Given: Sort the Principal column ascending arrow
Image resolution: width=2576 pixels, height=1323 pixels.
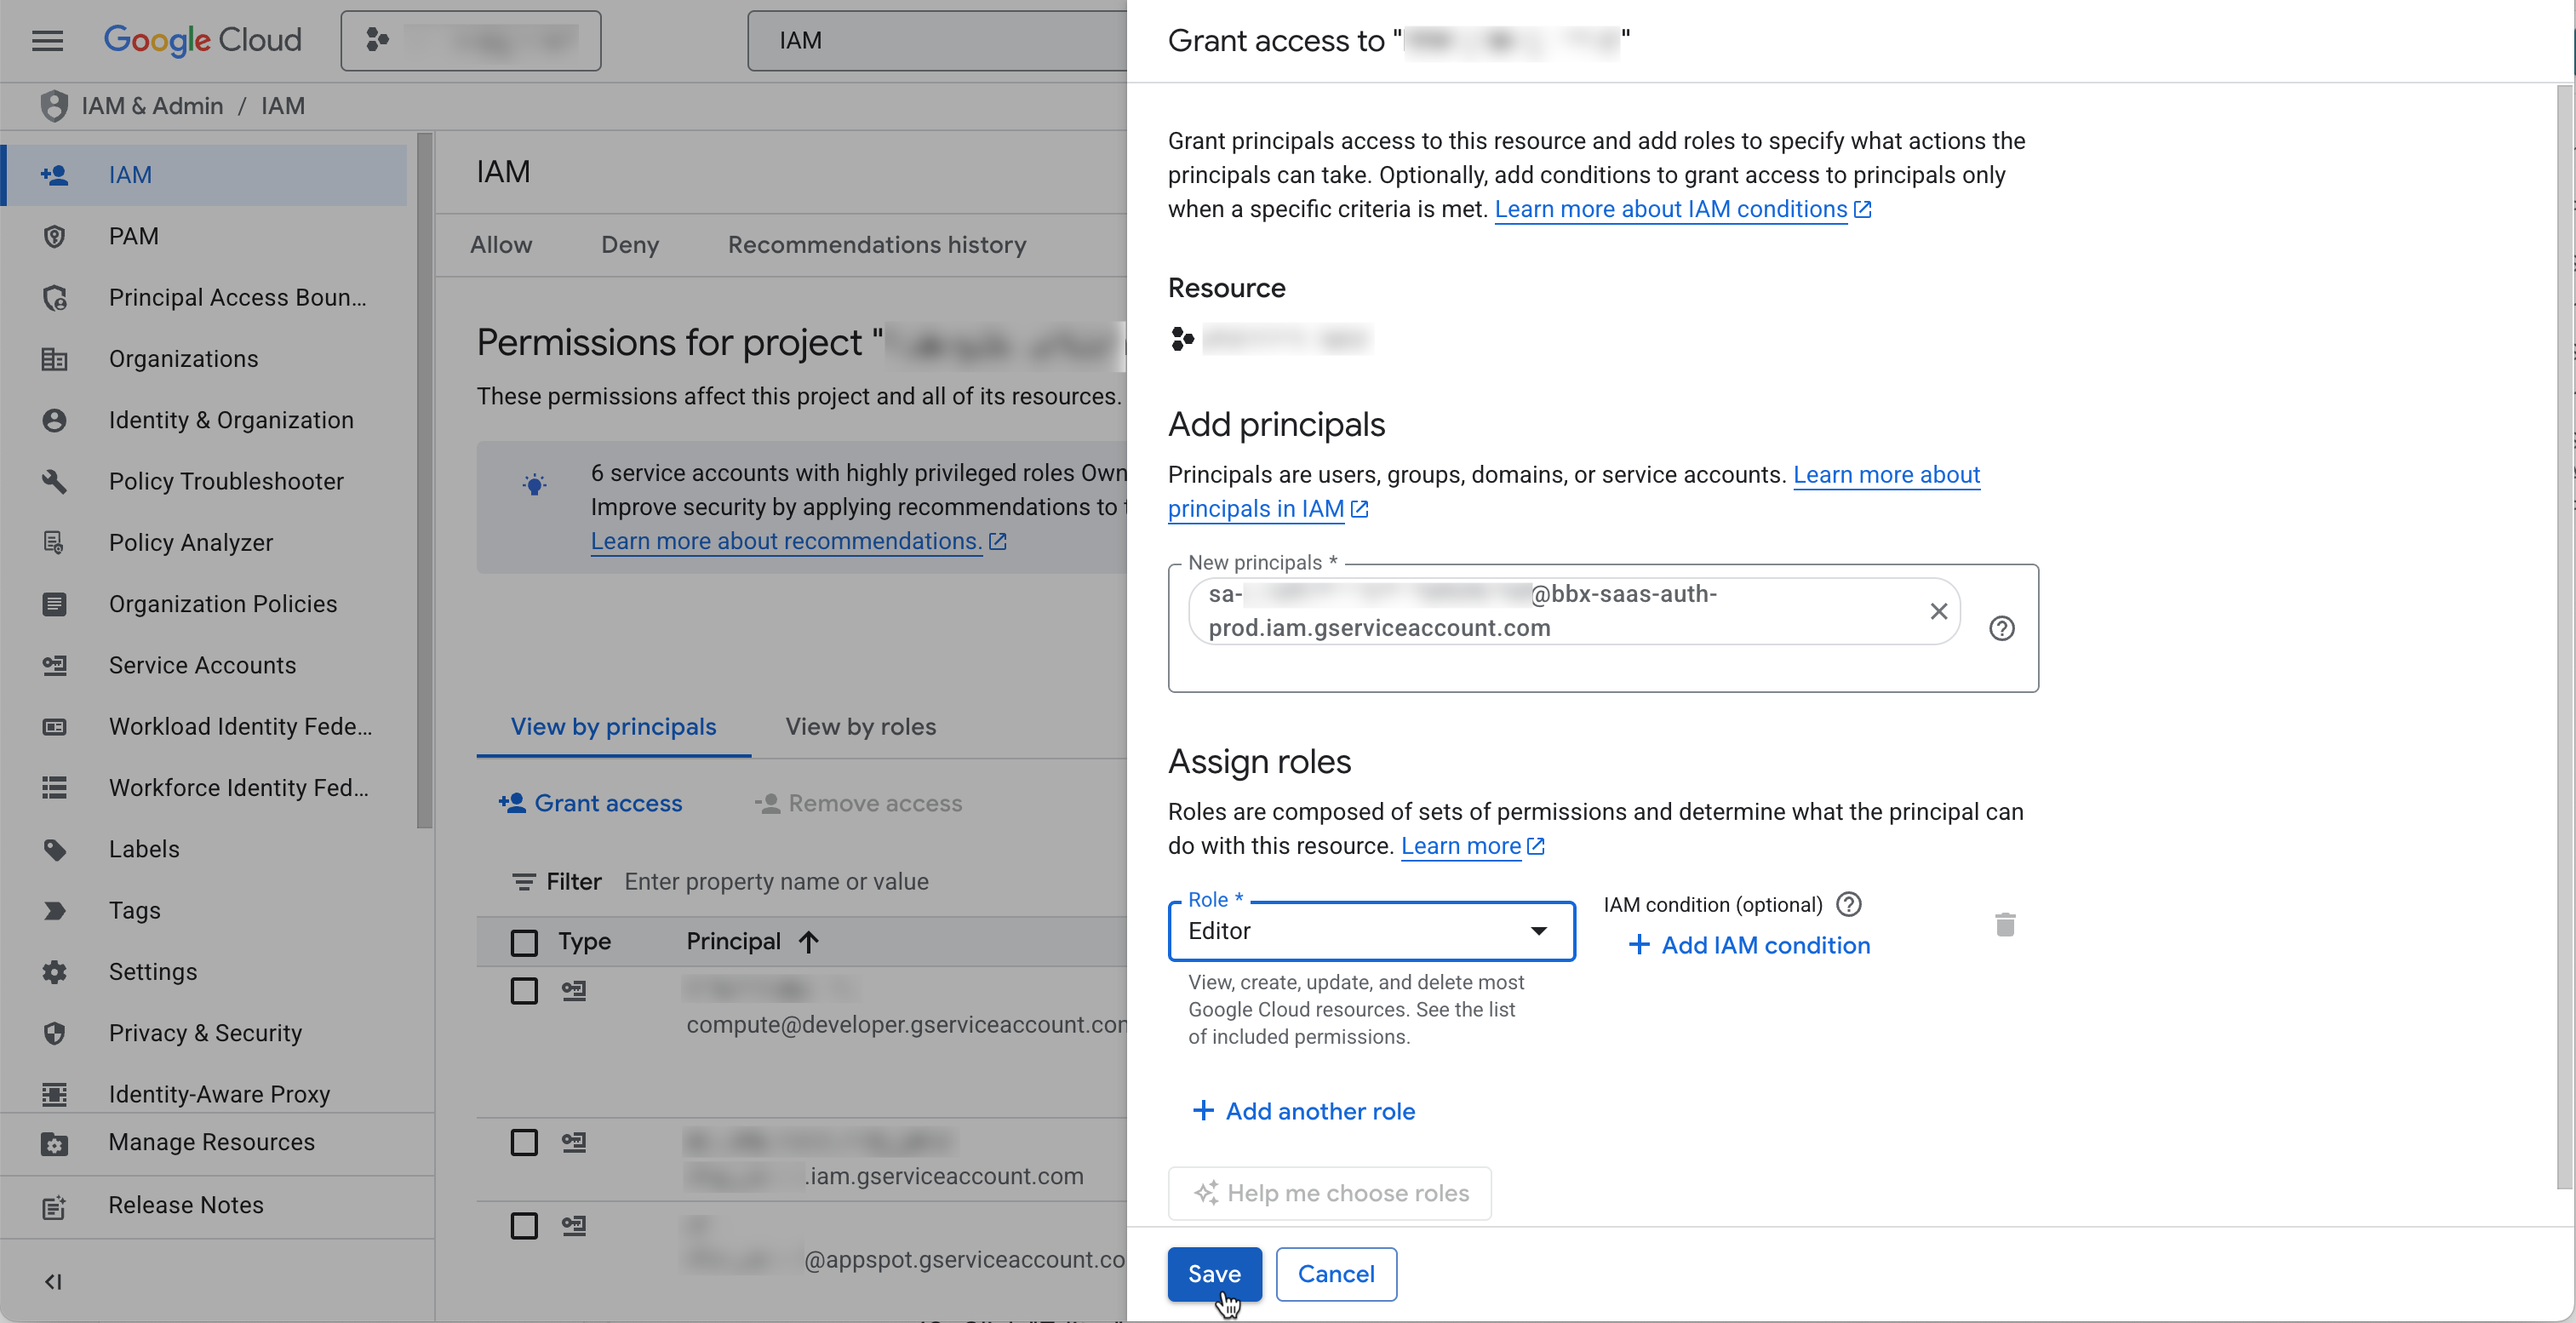Looking at the screenshot, I should click(809, 941).
